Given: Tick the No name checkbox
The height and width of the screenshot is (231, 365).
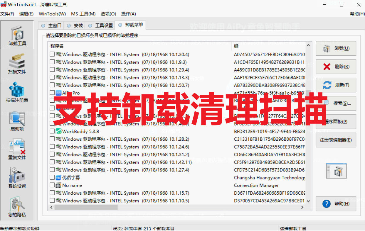Looking at the screenshot, I should point(52,185).
